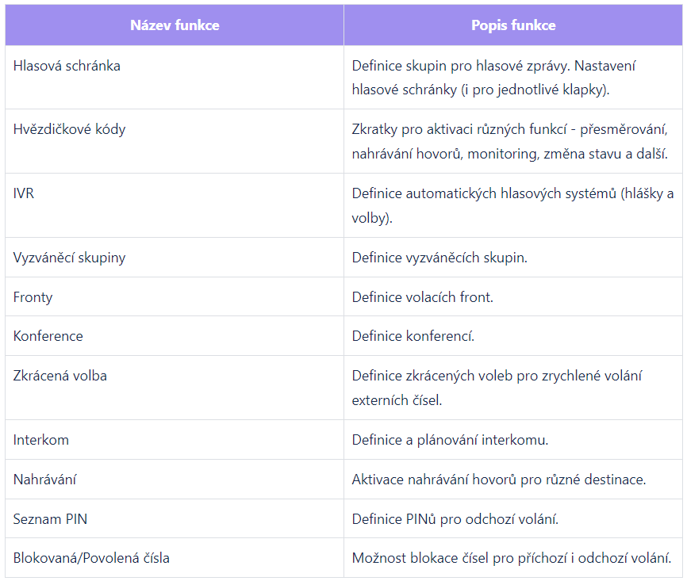The height and width of the screenshot is (581, 687).
Task: Click the IVR function name
Action: point(23,193)
